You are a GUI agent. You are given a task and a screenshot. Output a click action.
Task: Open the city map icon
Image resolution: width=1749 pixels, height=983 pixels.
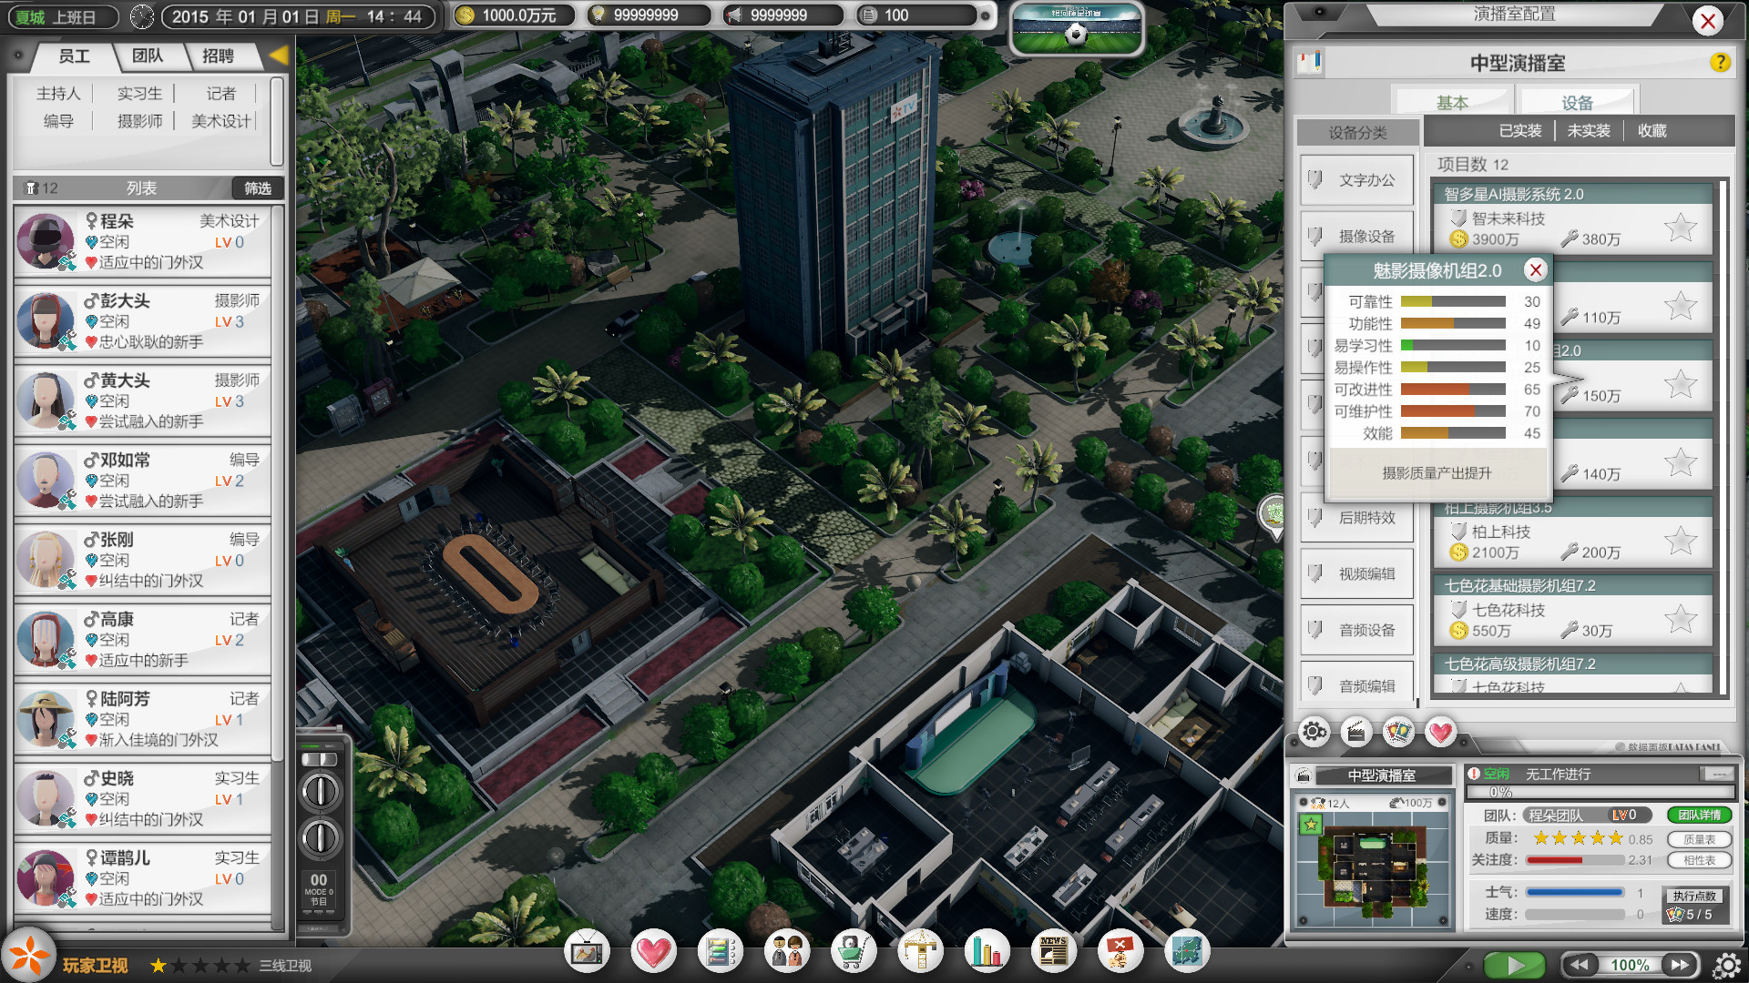[1186, 952]
